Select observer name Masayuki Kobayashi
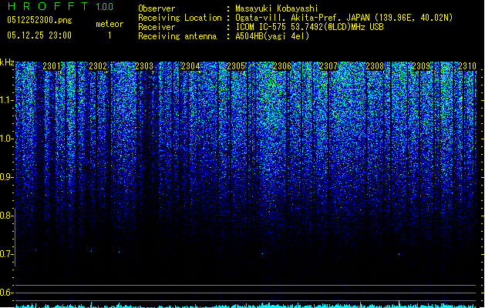Screen dimensions: 485x308 click(277, 8)
